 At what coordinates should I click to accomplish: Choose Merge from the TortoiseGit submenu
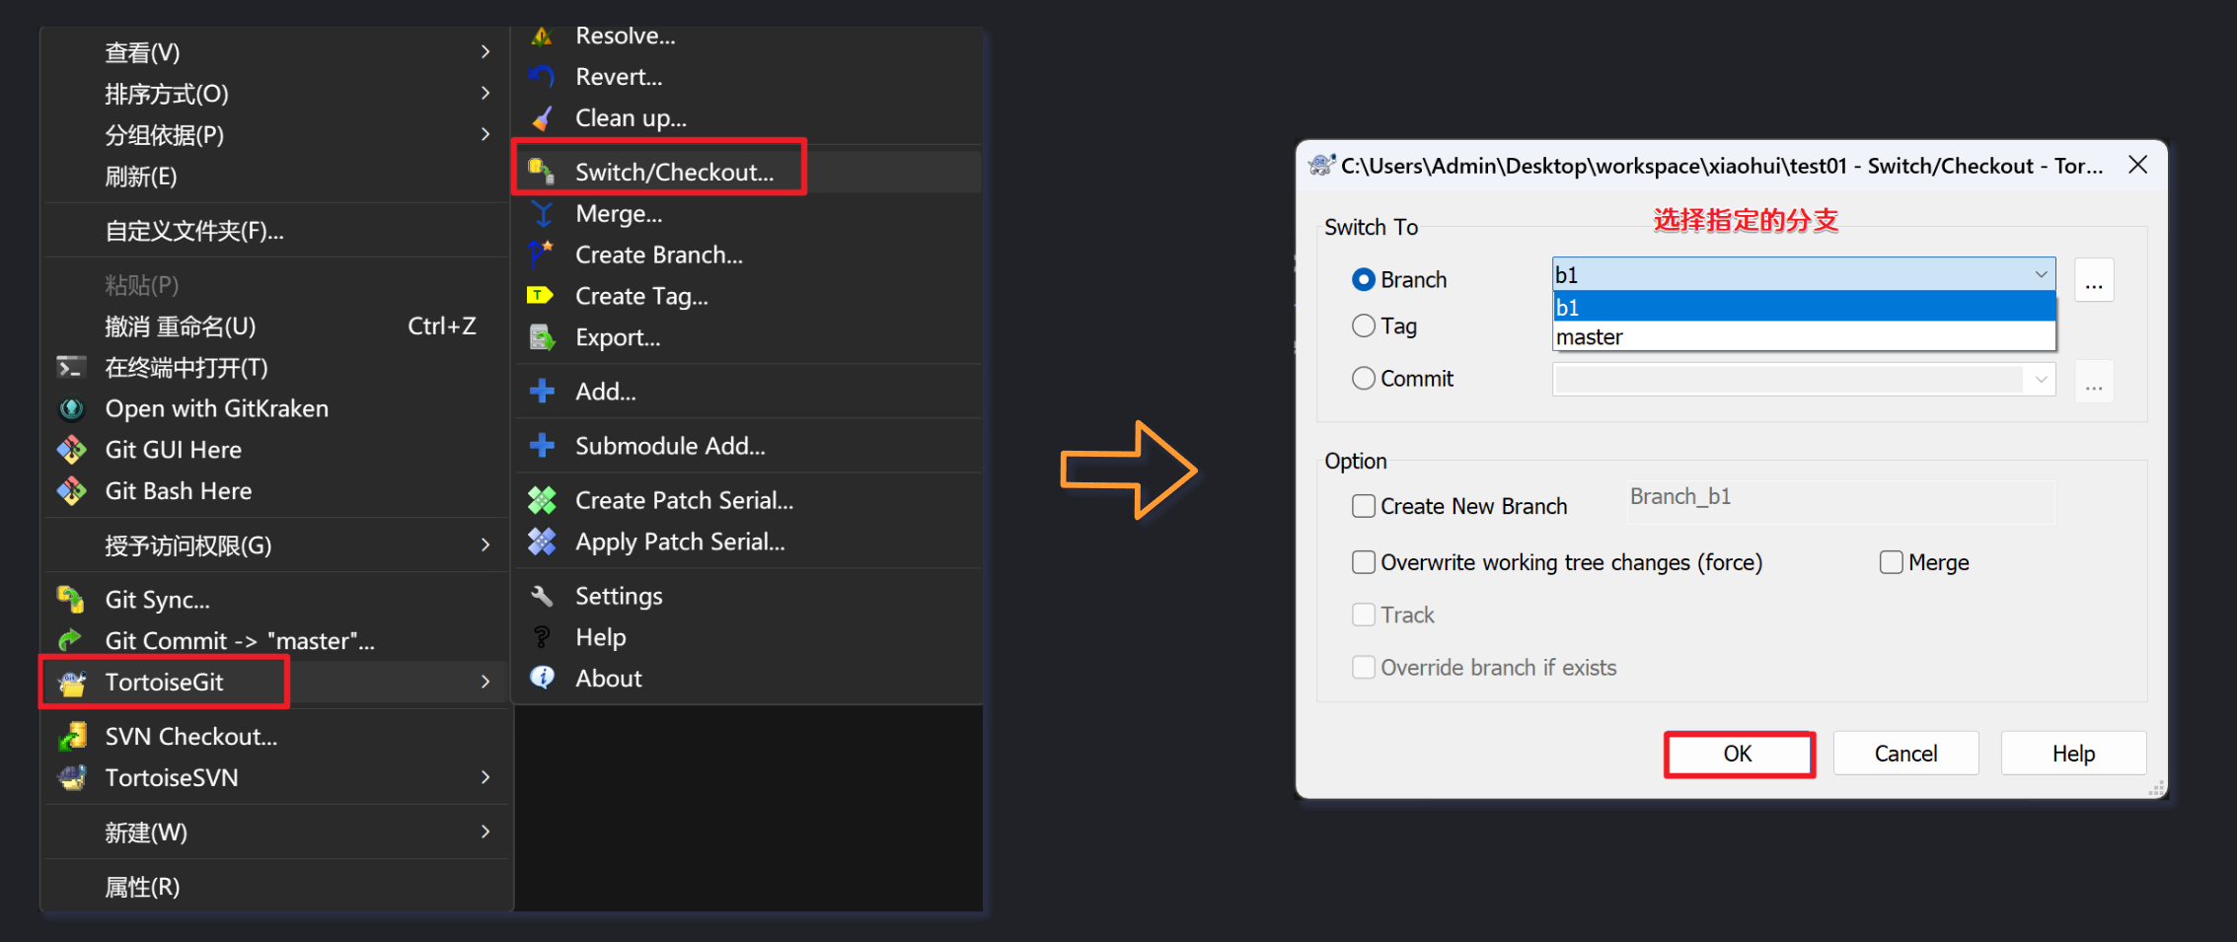(x=619, y=214)
